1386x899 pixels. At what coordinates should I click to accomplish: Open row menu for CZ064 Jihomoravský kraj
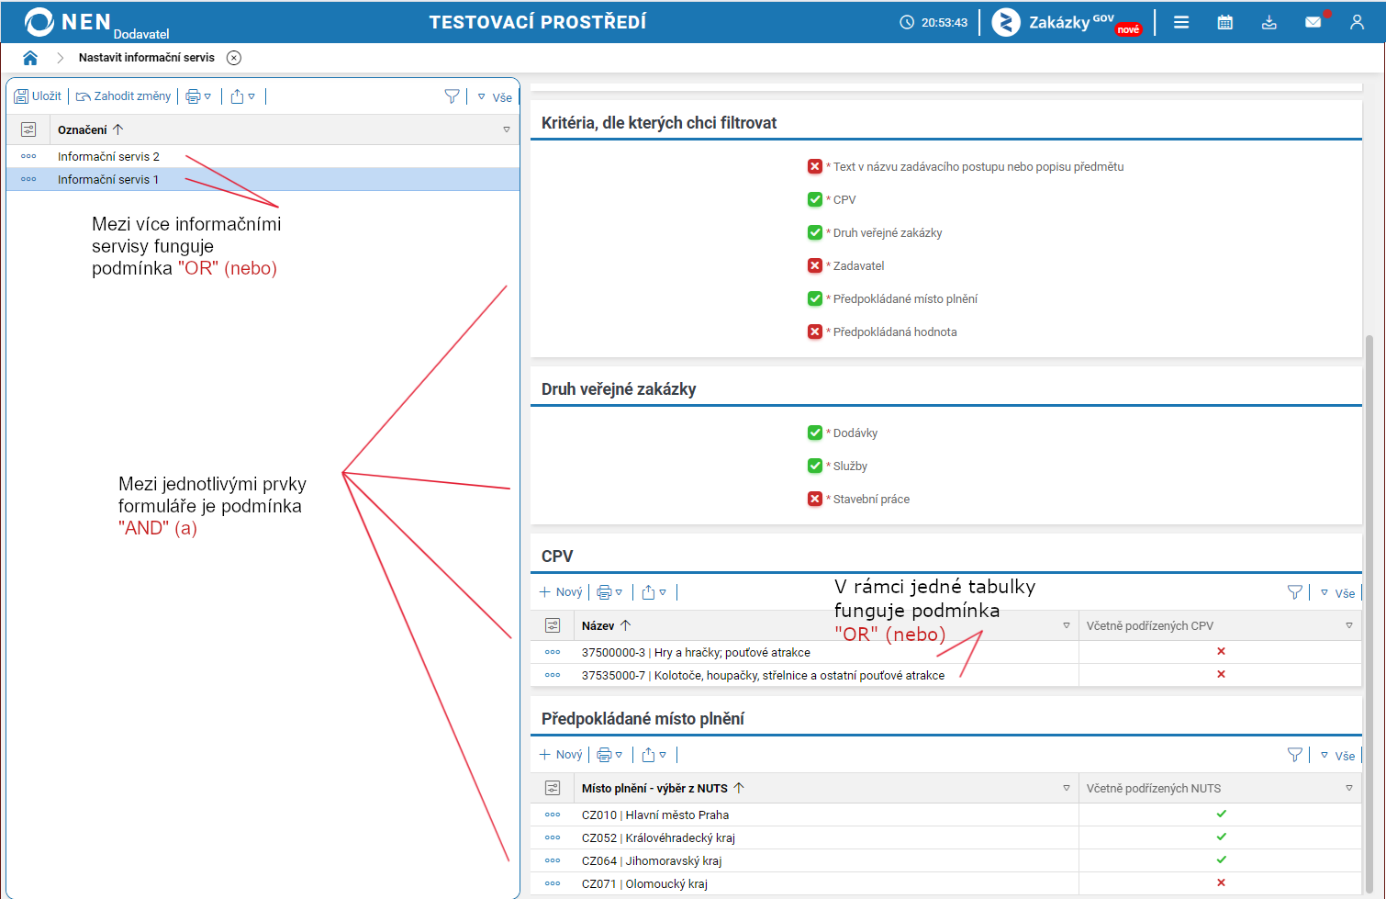point(553,860)
